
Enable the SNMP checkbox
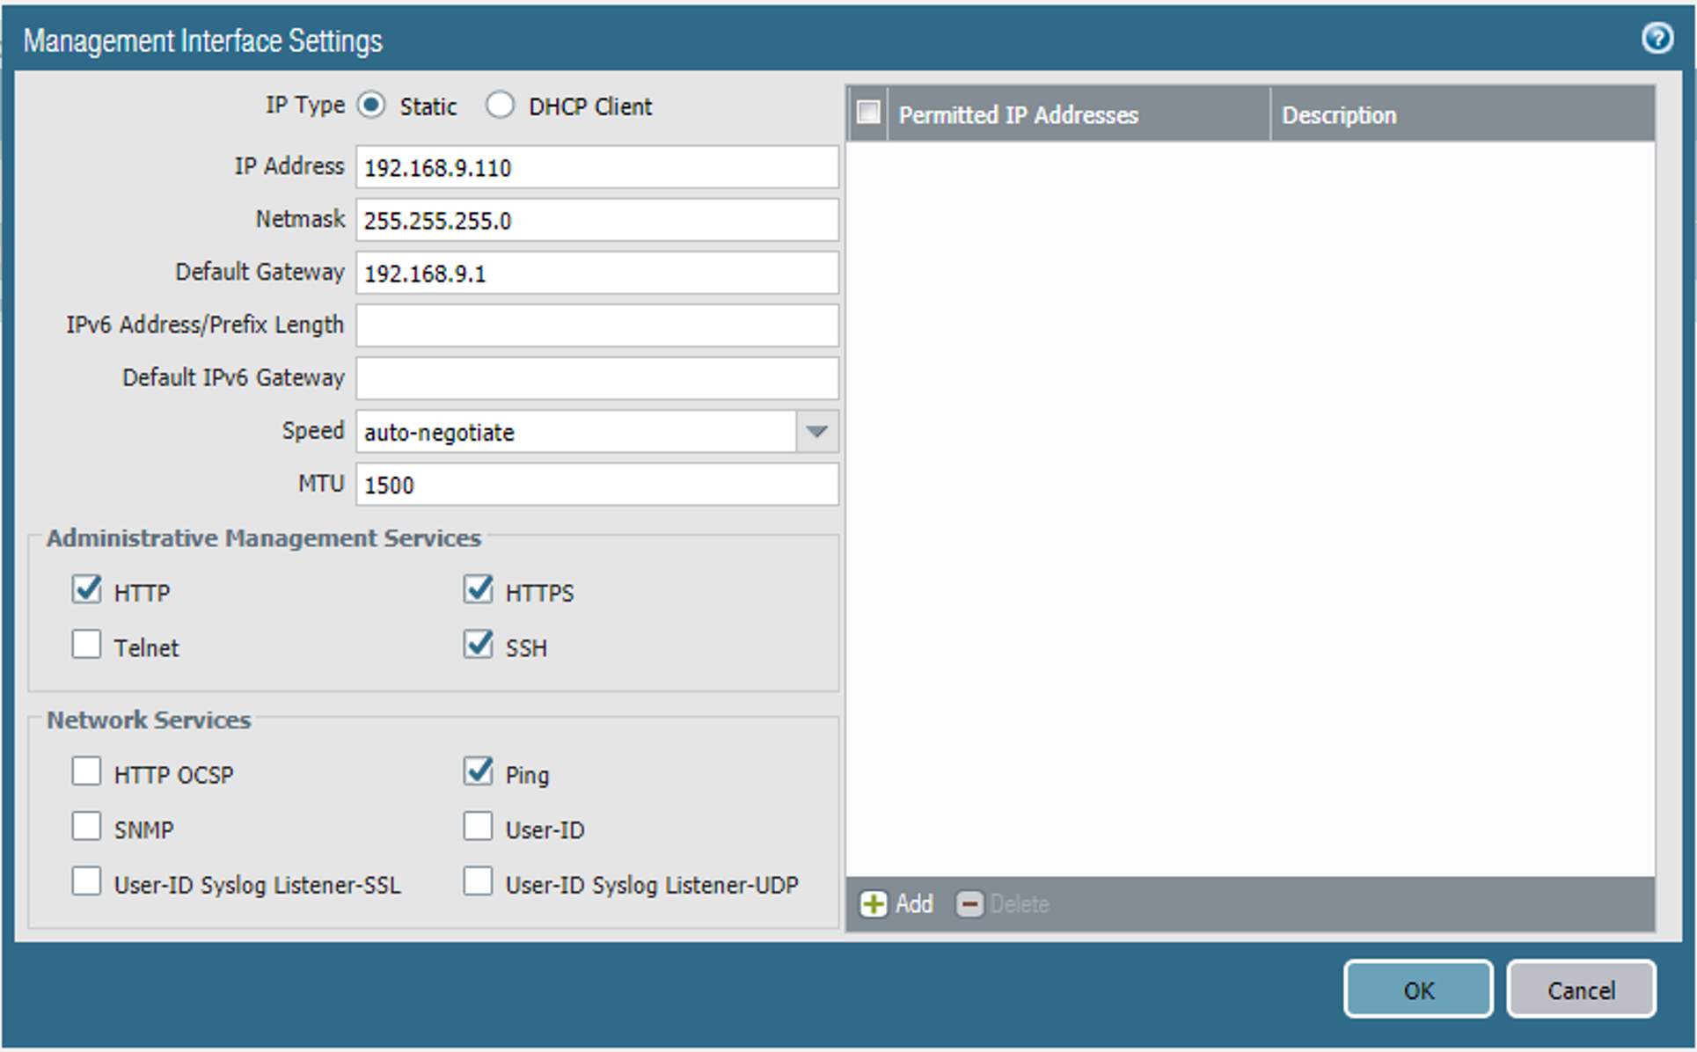(86, 826)
